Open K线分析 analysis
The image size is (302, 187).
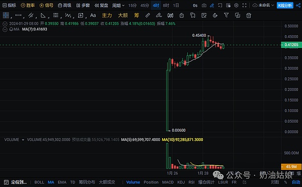[285, 6]
